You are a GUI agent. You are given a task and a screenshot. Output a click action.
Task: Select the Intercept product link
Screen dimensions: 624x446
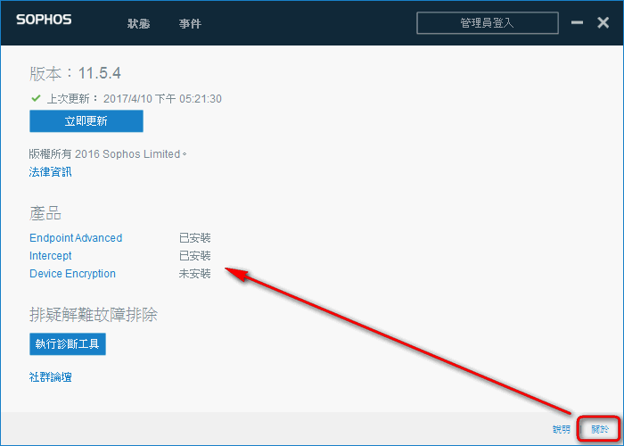click(51, 256)
